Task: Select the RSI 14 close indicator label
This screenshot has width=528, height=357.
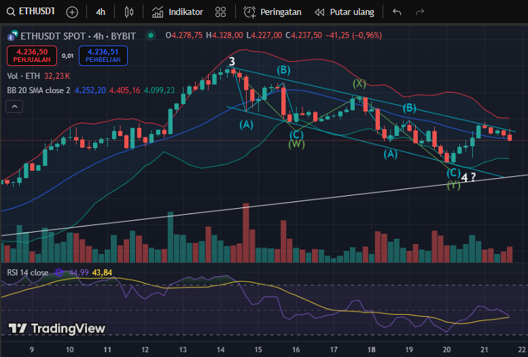Action: click(x=28, y=273)
